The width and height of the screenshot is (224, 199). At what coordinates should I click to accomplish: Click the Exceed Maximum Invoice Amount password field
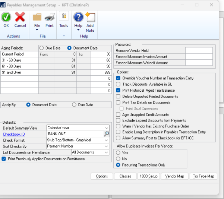pyautogui.click(x=199, y=57)
